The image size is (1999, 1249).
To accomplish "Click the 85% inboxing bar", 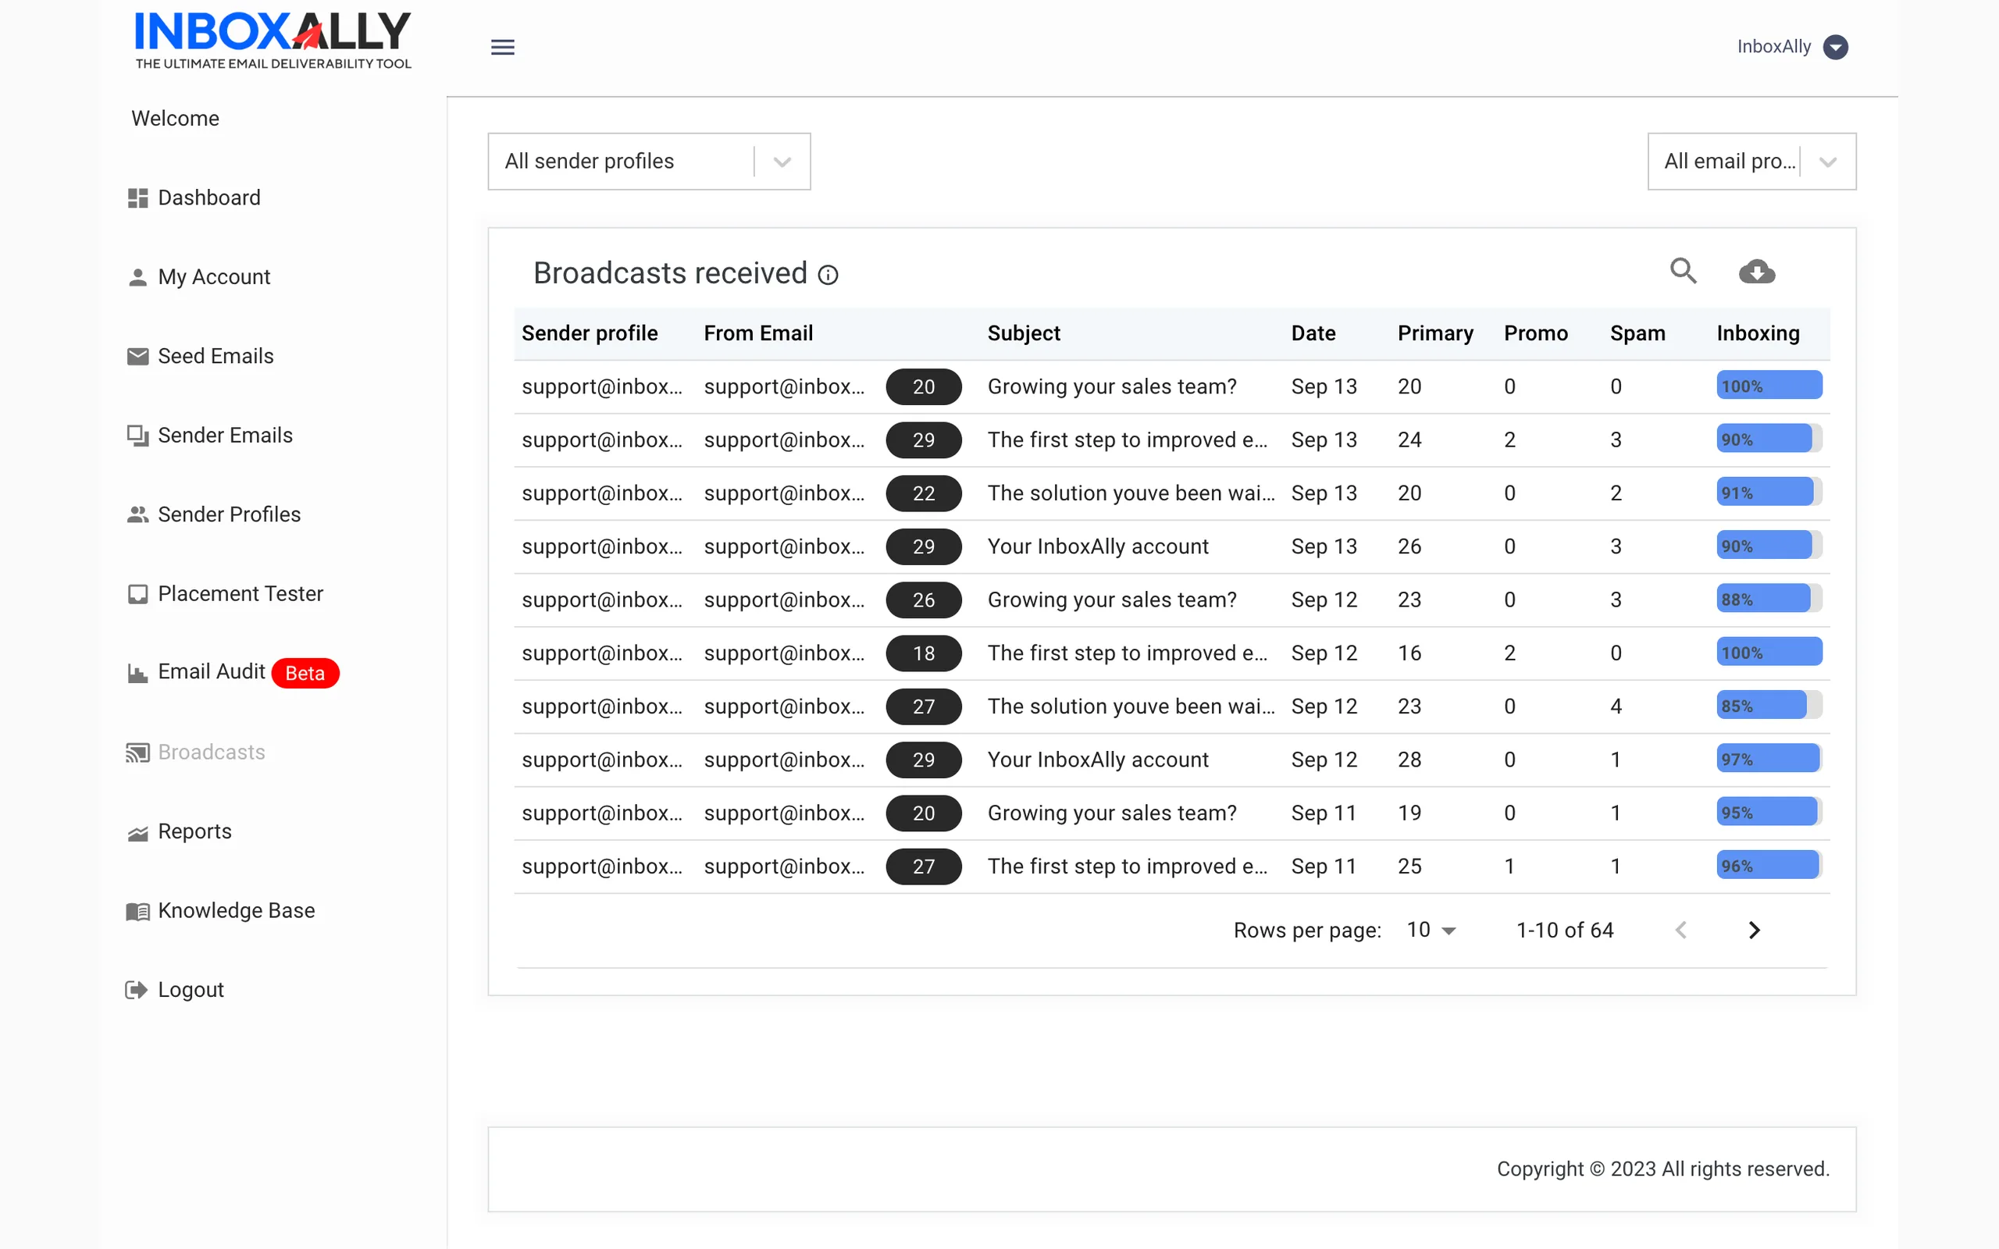I will coord(1769,706).
